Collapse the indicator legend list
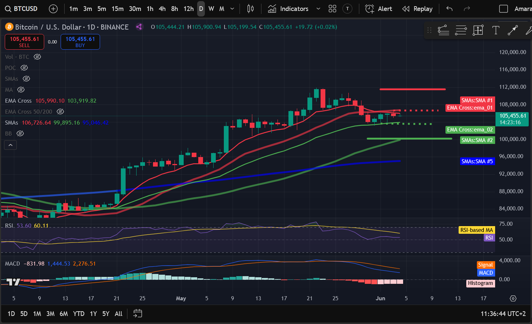Image resolution: width=532 pixels, height=324 pixels. point(11,145)
